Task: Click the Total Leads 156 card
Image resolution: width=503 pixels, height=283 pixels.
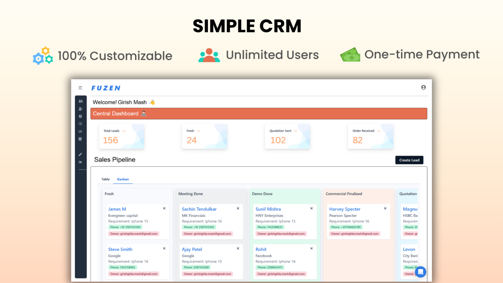Action: coord(121,137)
